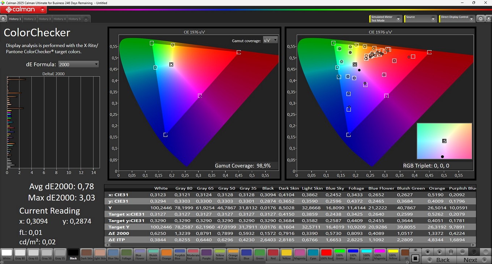Viewport: 492px width, 264px height.
Task: Toggle the refresh loop icon
Action: click(x=474, y=251)
